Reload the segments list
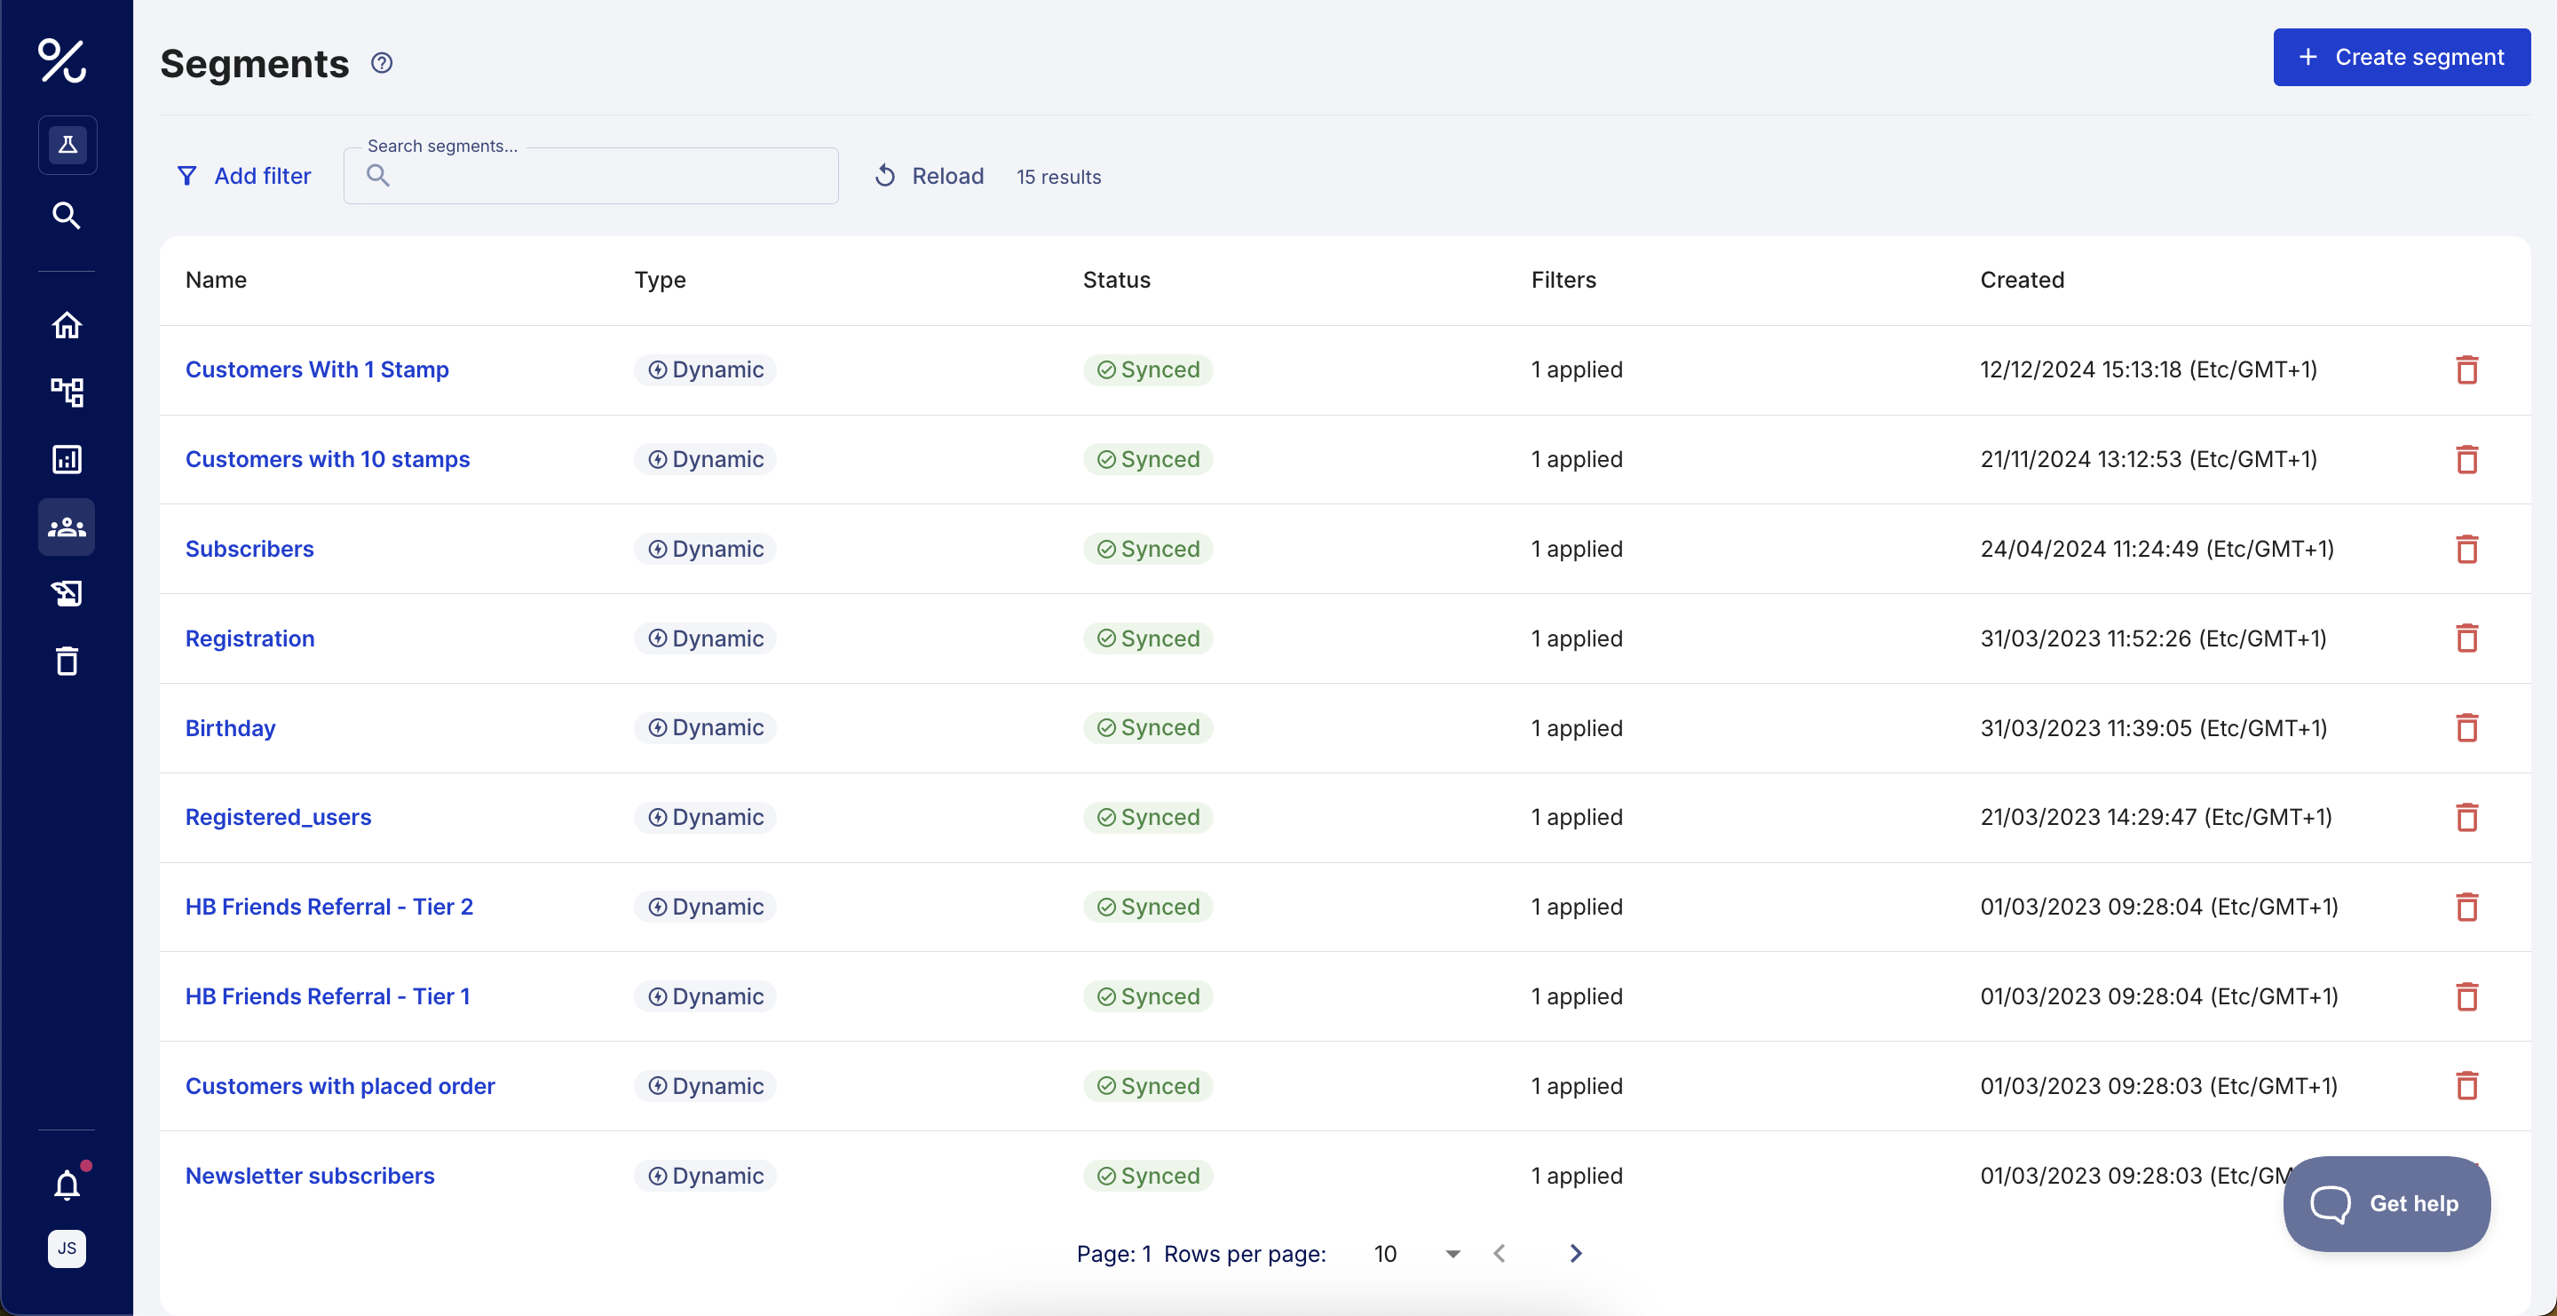This screenshot has width=2557, height=1316. [x=929, y=176]
